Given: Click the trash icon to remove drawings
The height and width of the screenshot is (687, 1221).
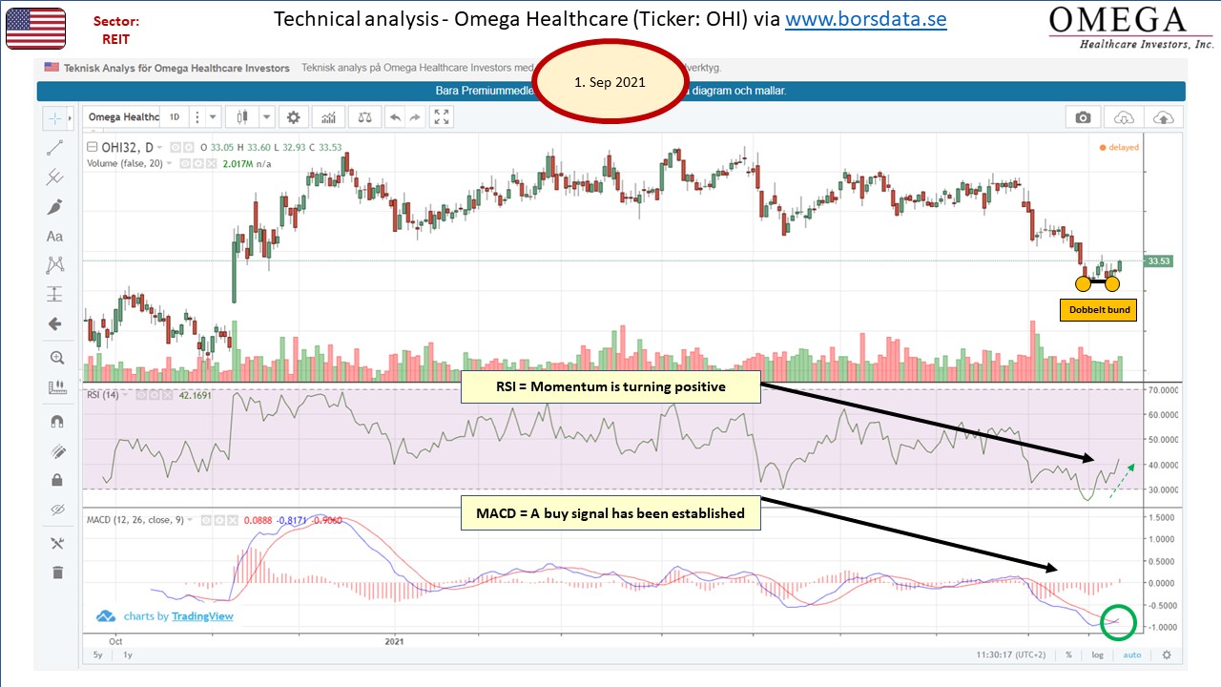Looking at the screenshot, I should (56, 572).
